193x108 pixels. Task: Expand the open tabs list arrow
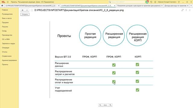coord(191,6)
